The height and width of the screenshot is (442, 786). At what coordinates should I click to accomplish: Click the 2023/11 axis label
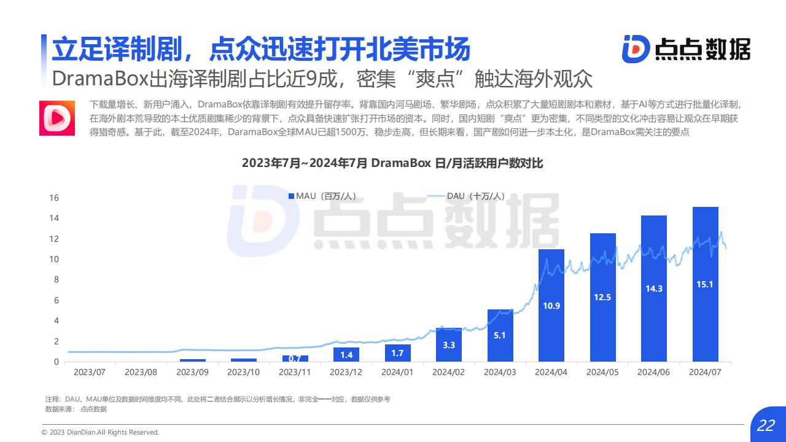pyautogui.click(x=295, y=372)
